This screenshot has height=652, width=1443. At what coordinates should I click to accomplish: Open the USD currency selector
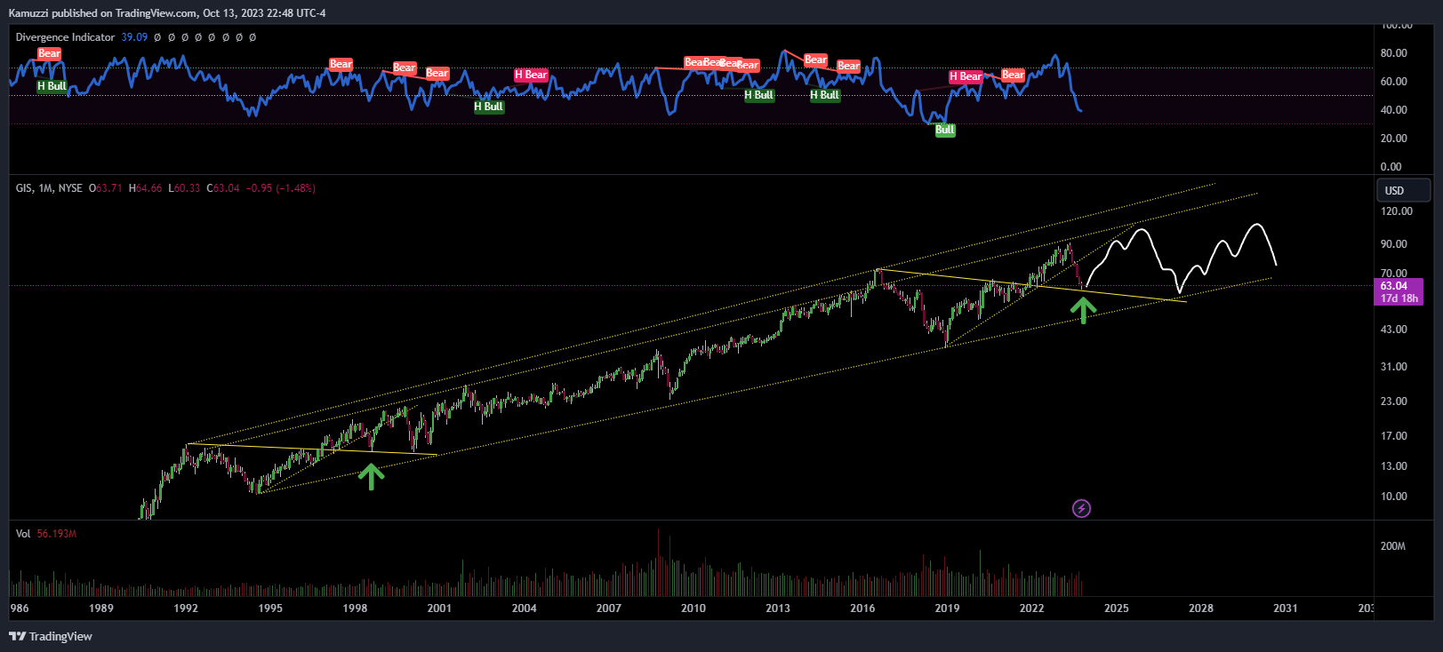pos(1403,190)
